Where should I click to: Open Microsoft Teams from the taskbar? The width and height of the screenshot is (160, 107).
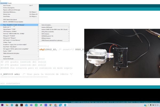[x=31, y=105]
